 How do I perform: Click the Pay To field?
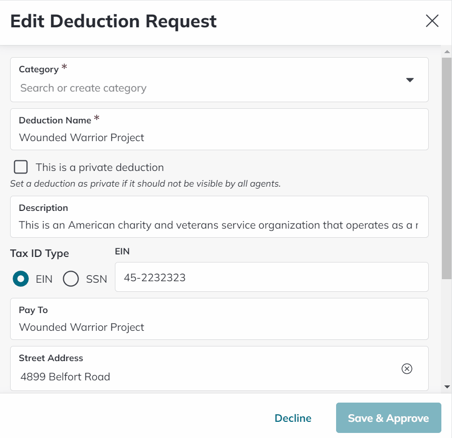click(x=202, y=327)
